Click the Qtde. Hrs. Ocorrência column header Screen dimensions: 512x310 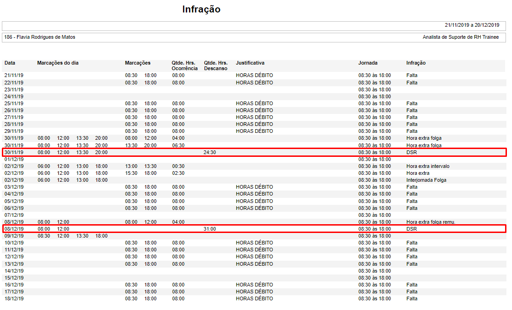tap(184, 66)
